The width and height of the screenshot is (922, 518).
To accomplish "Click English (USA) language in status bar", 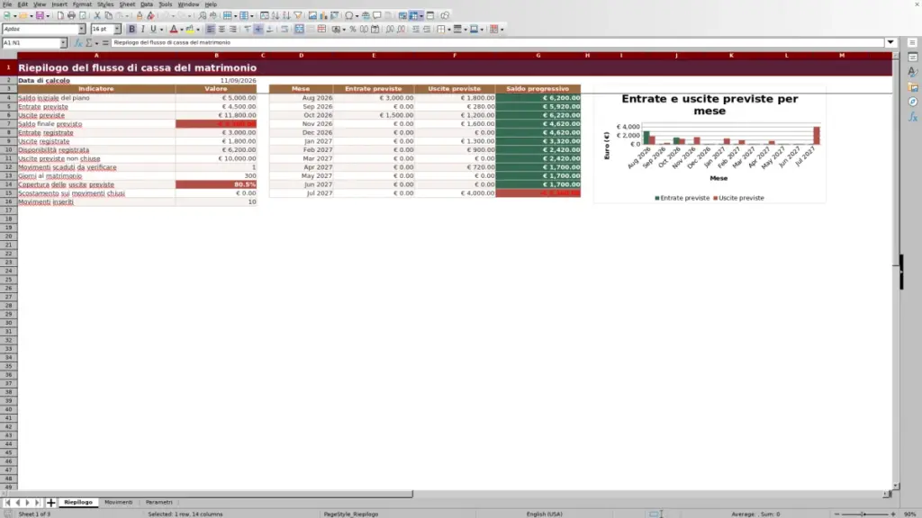I will [544, 514].
